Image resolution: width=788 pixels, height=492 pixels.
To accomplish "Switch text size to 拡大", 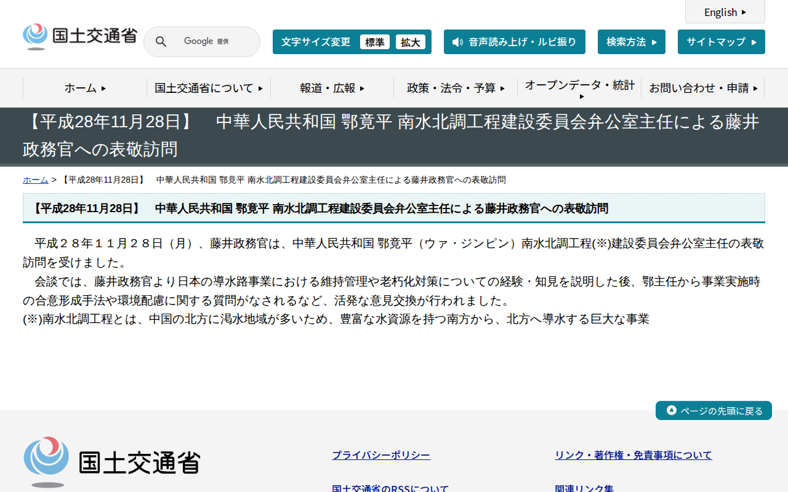I will click(411, 42).
